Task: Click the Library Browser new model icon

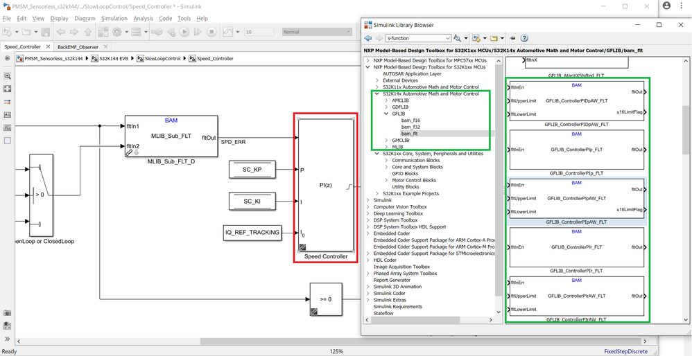Action: pos(476,38)
